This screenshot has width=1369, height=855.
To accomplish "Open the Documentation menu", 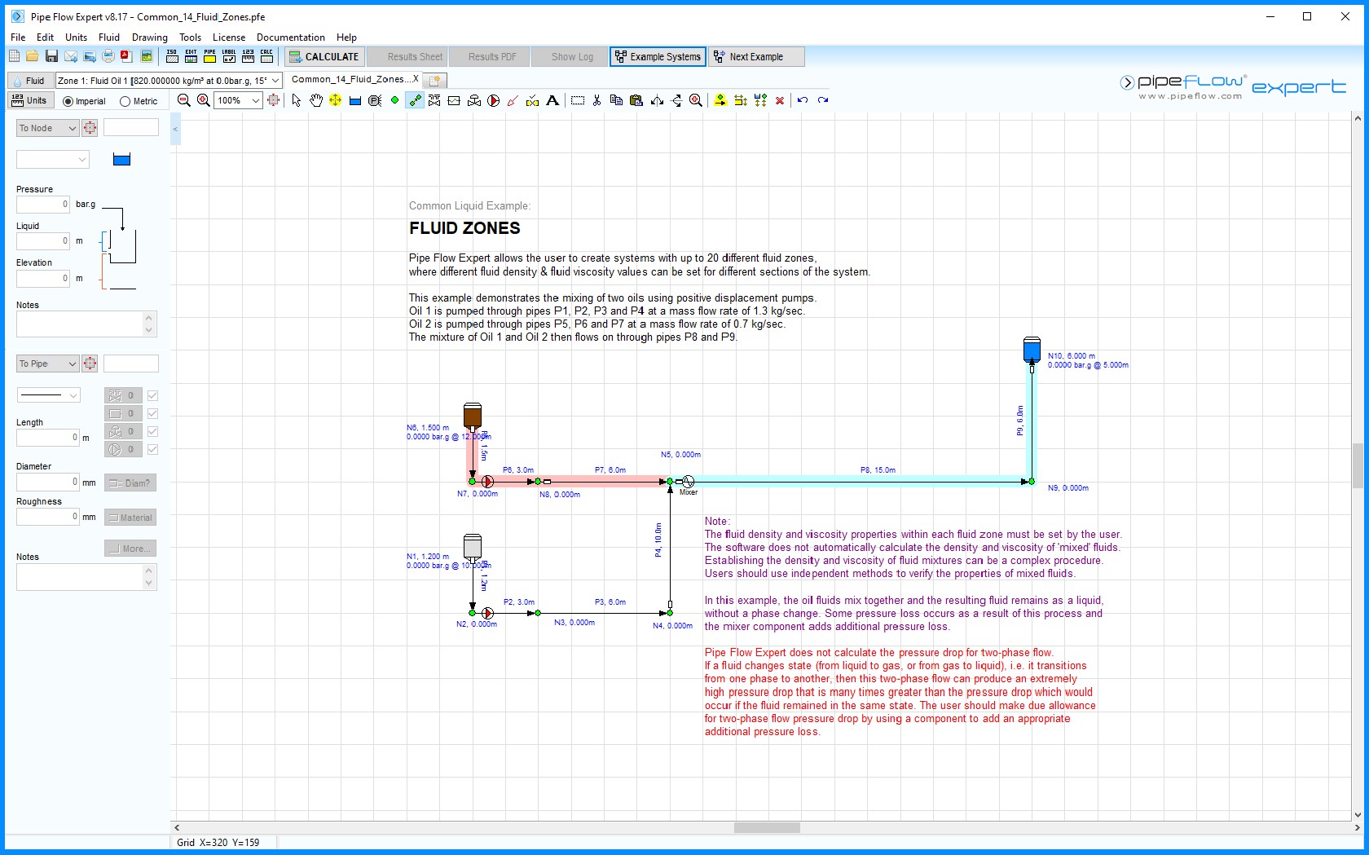I will (290, 37).
